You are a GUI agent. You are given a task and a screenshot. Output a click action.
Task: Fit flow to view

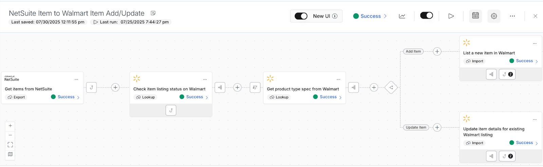(10, 145)
